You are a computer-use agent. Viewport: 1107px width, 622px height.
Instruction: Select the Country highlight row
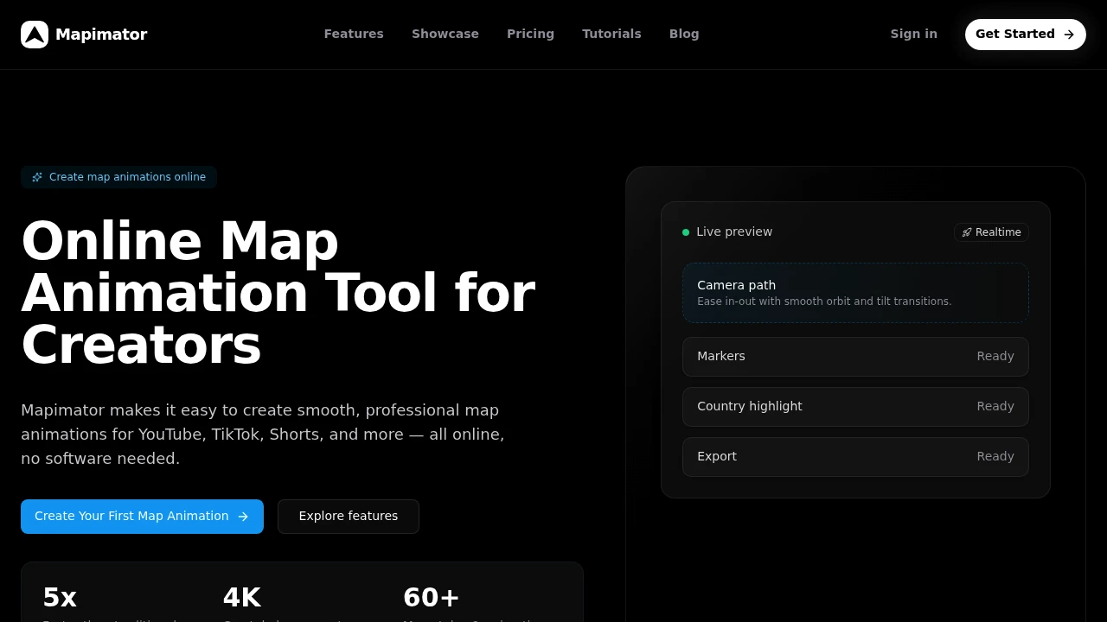tap(855, 407)
